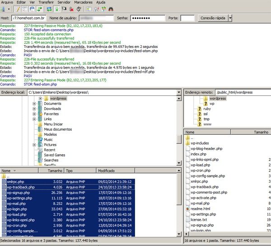Click remote list horizontal scroll left arrow
Image resolution: width=271 pixels, height=246 pixels.
click(x=187, y=234)
